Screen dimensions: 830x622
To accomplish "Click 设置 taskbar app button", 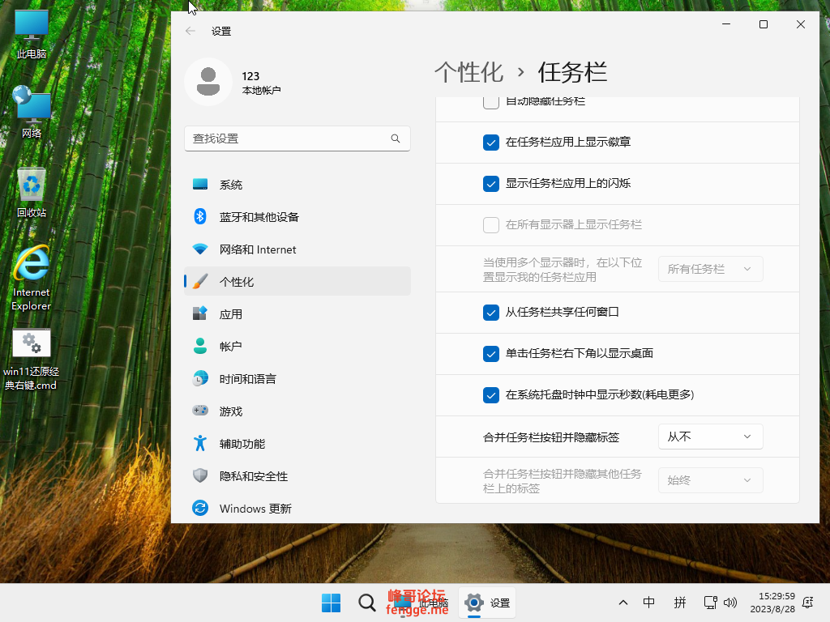I will (487, 603).
